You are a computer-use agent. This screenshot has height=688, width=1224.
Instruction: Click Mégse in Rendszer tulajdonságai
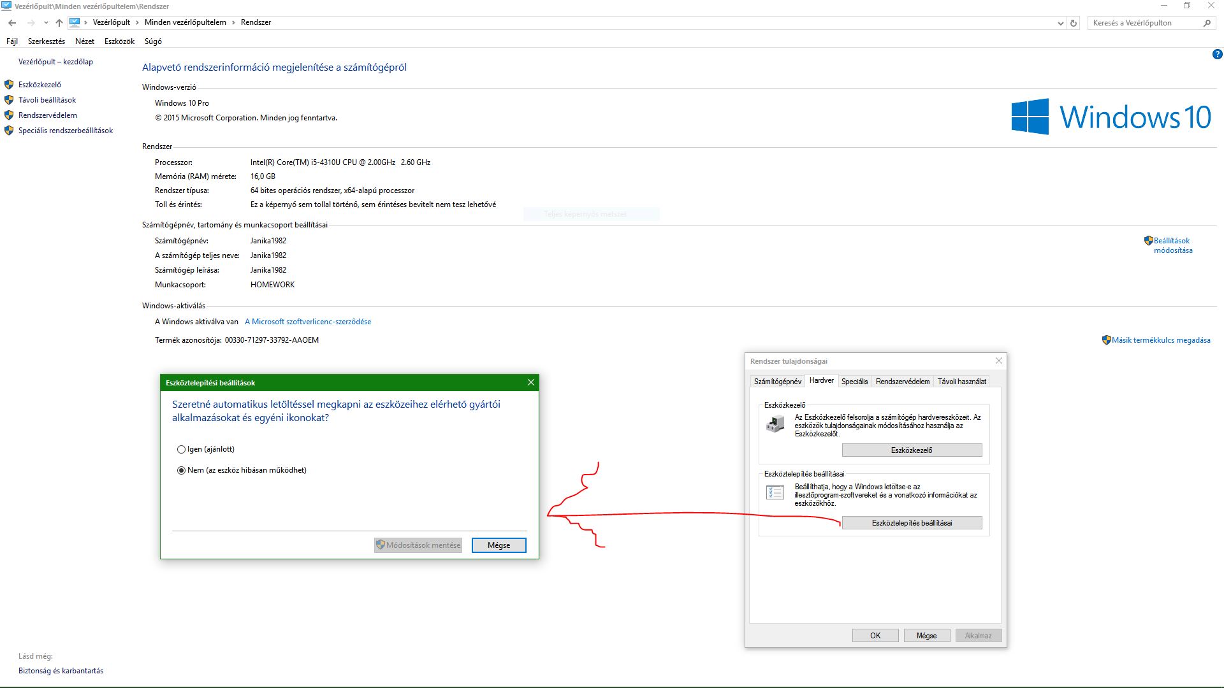pyautogui.click(x=926, y=636)
